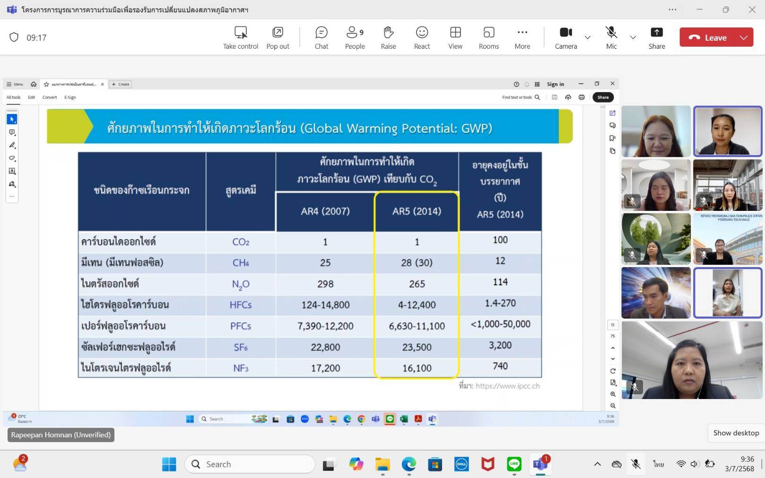The height and width of the screenshot is (478, 765).
Task: Open the Chat panel
Action: 321,37
